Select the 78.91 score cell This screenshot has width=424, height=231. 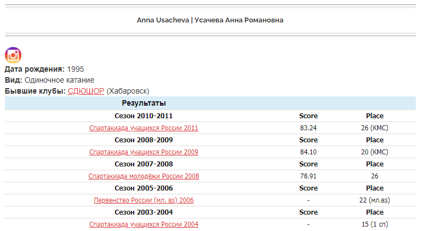[x=308, y=176]
